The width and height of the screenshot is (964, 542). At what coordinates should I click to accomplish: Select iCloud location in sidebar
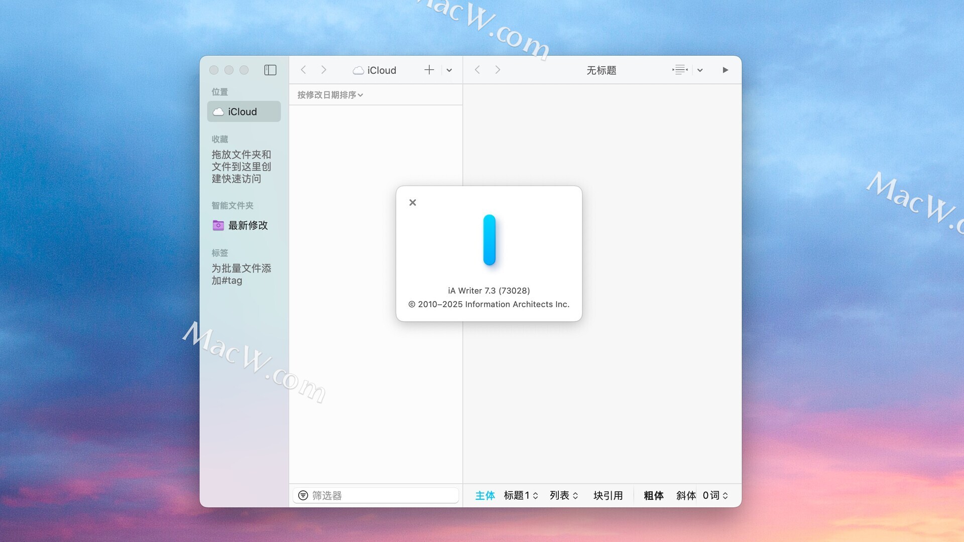tap(244, 112)
